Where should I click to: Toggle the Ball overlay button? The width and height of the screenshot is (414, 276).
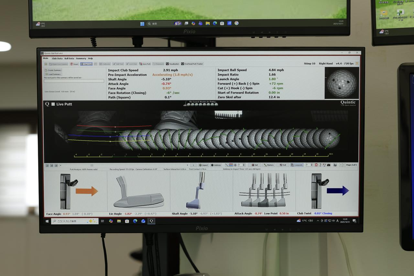click(255, 165)
